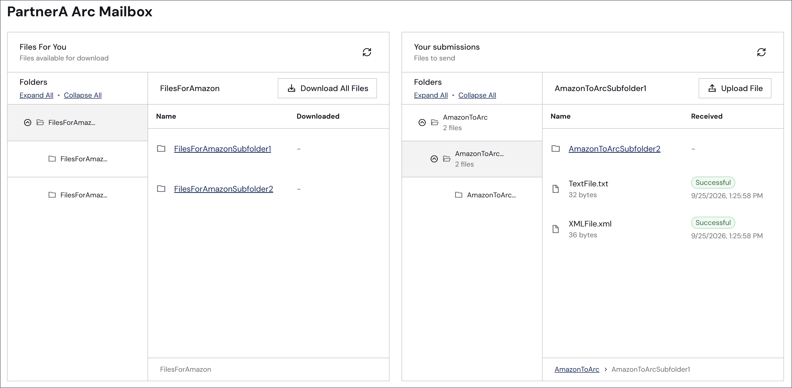Expand All folders in Your submissions

coord(431,95)
